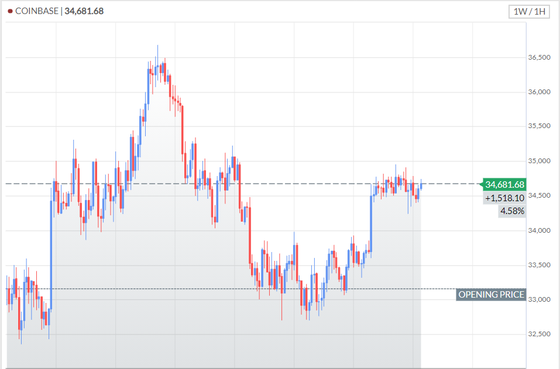
Task: Click the 4.58% percent change value
Action: click(512, 211)
